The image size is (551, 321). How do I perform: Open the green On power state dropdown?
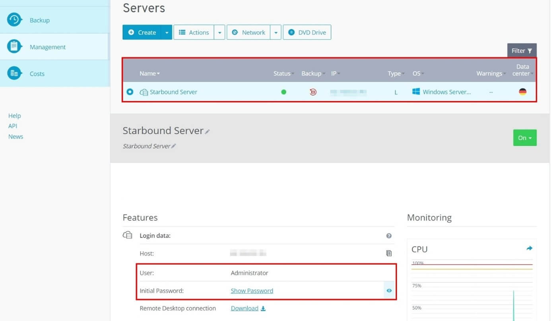coord(525,138)
